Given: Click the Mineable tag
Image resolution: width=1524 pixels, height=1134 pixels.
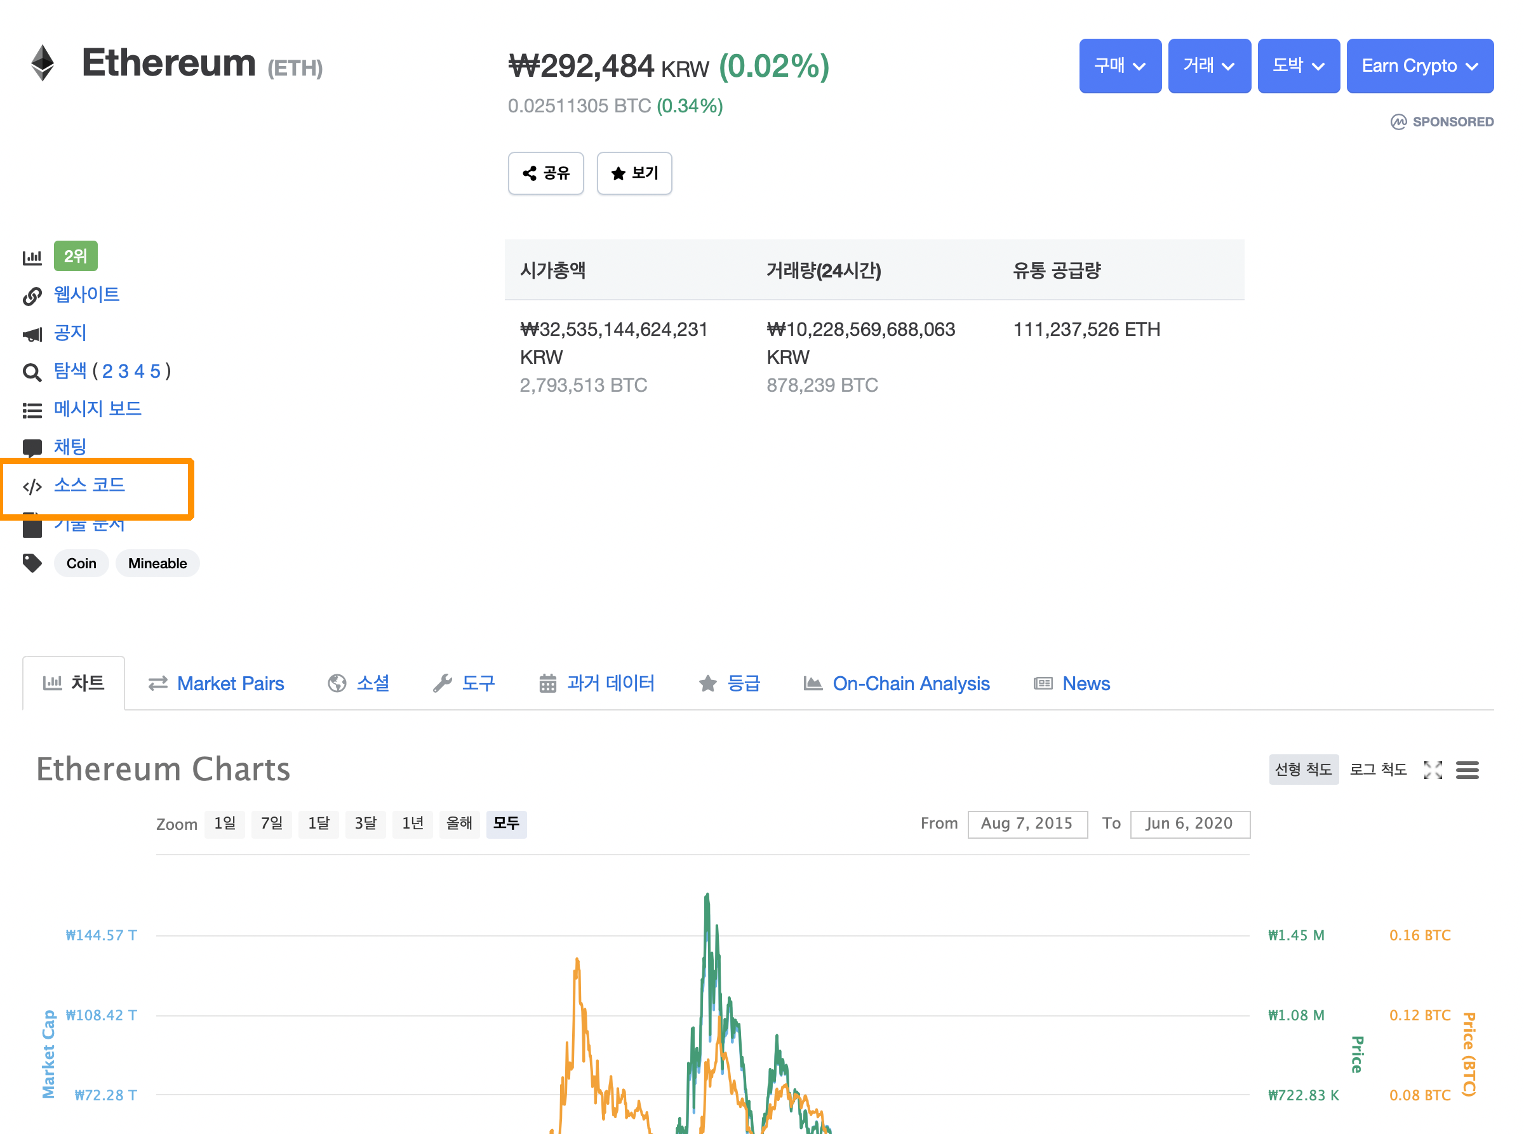Looking at the screenshot, I should [x=157, y=564].
